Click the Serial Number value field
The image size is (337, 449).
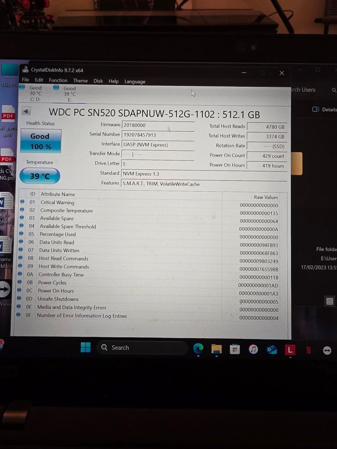(157, 135)
